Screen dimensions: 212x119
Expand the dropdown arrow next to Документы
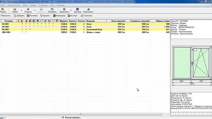[x=71, y=10]
